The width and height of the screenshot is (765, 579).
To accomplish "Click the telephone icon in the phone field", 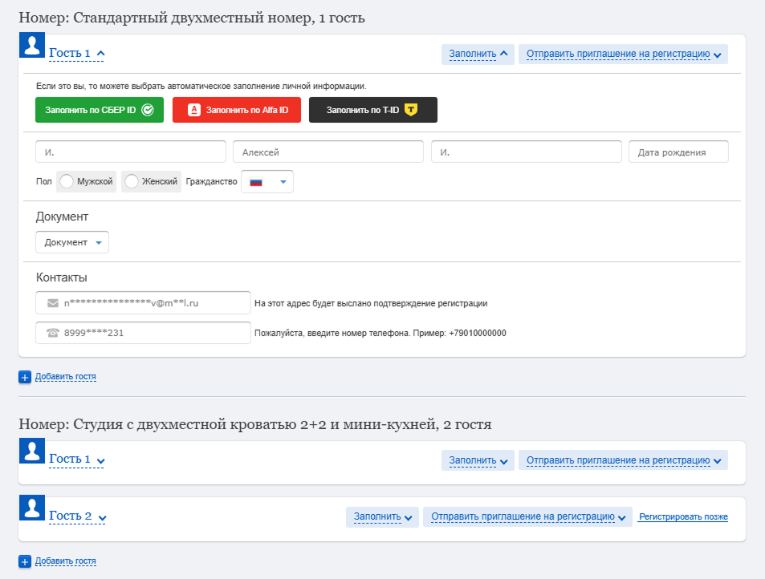I will pos(53,333).
